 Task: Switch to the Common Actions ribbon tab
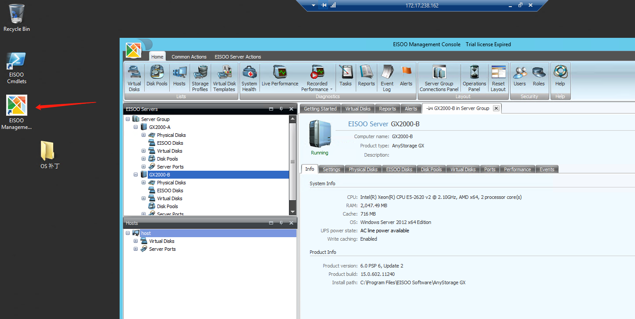click(189, 57)
